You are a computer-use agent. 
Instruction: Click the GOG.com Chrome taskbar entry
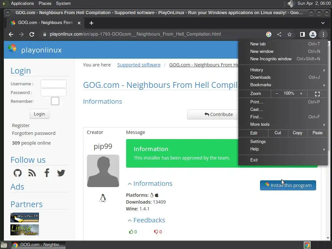tap(38, 245)
